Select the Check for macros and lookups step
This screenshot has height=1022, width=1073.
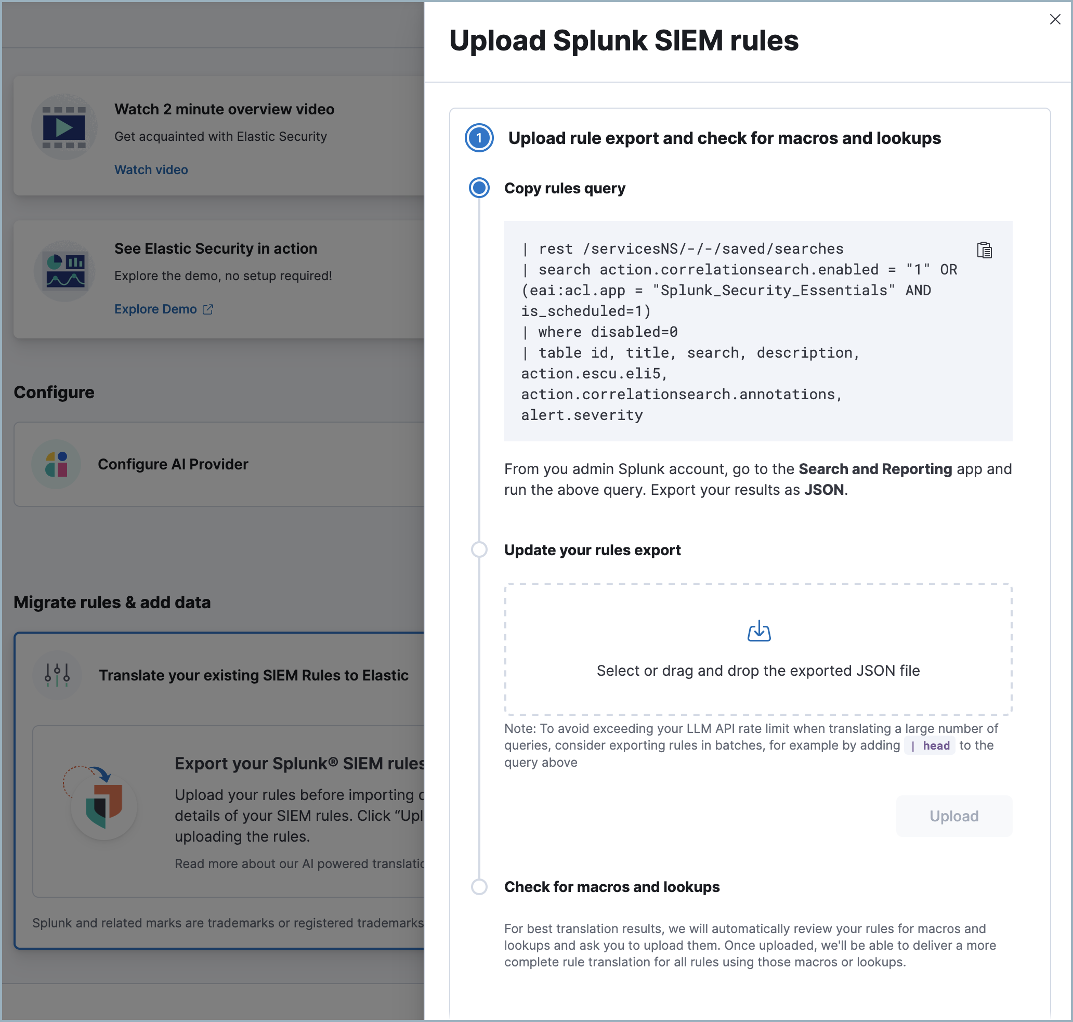tap(479, 886)
